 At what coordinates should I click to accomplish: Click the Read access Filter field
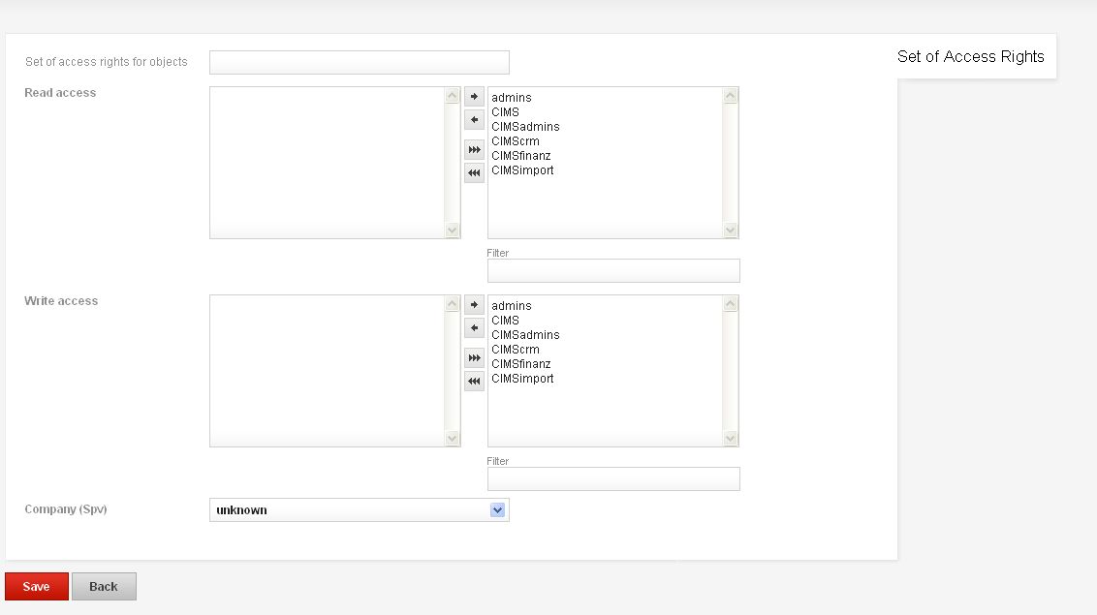[x=613, y=271]
